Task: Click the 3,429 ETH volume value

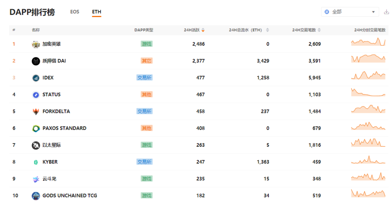Action: 263,61
